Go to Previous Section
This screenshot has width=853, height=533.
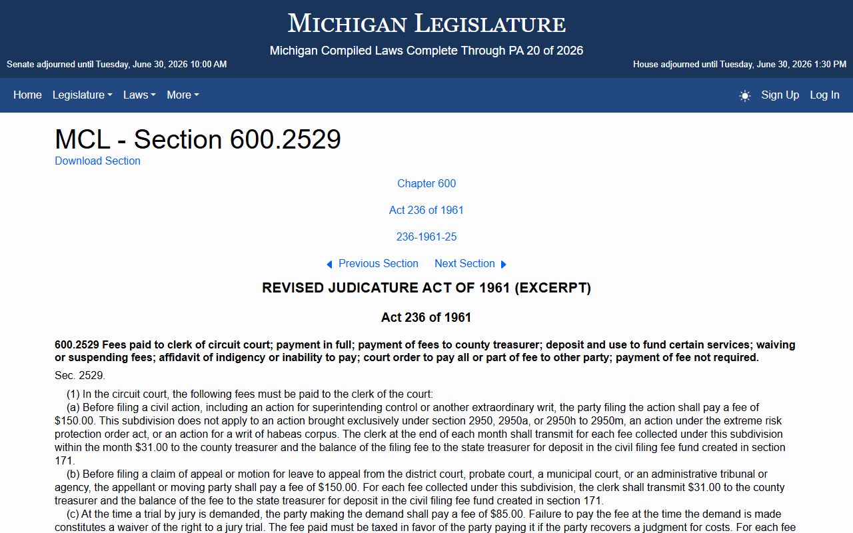[379, 263]
